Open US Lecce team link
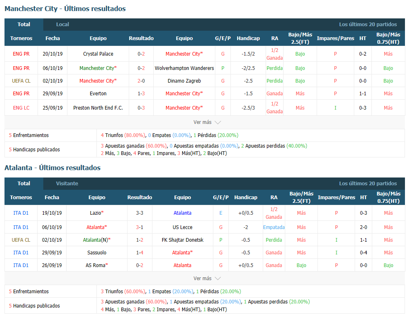Viewport: 407px width, 319px height. [183, 227]
